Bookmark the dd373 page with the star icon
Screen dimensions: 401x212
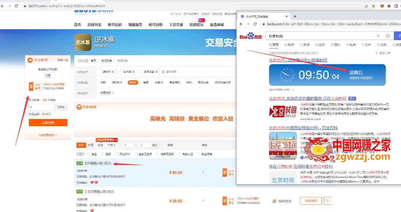click(x=373, y=6)
